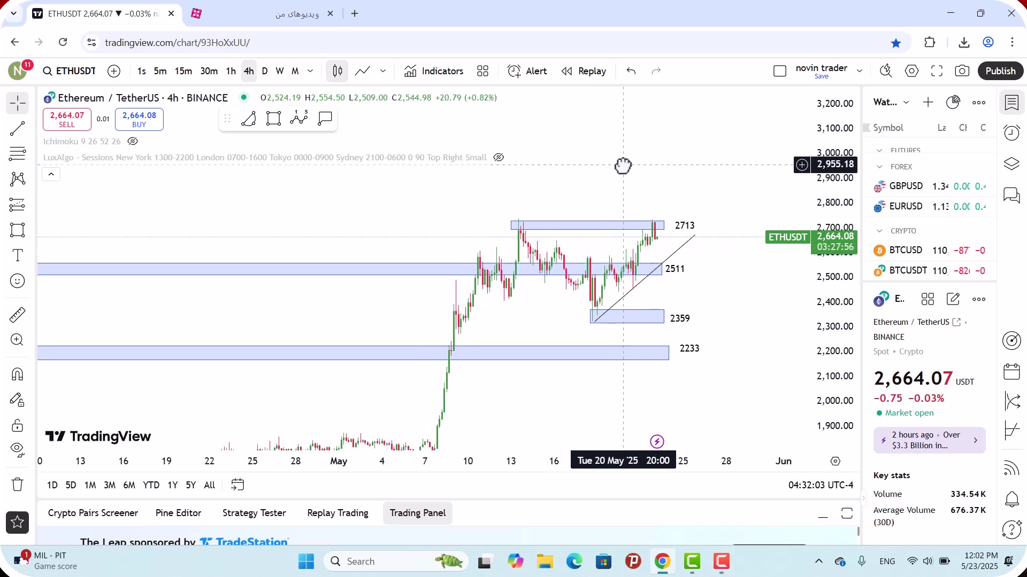Hide all drawings with eye icon
The image size is (1027, 577).
(x=18, y=450)
